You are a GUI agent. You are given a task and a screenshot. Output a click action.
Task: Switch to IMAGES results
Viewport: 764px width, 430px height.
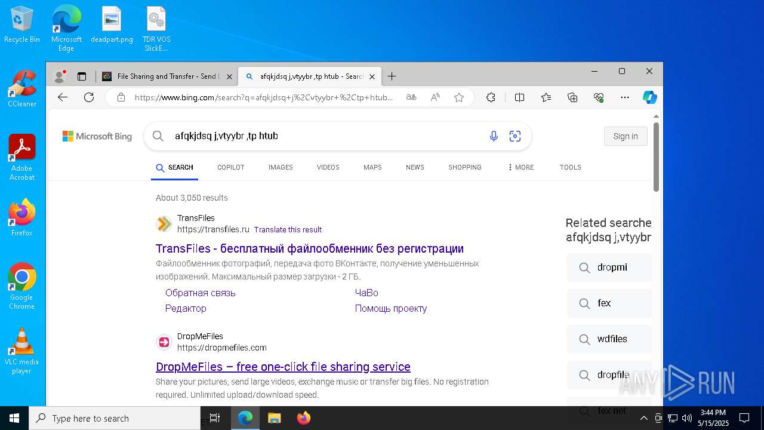pos(281,167)
